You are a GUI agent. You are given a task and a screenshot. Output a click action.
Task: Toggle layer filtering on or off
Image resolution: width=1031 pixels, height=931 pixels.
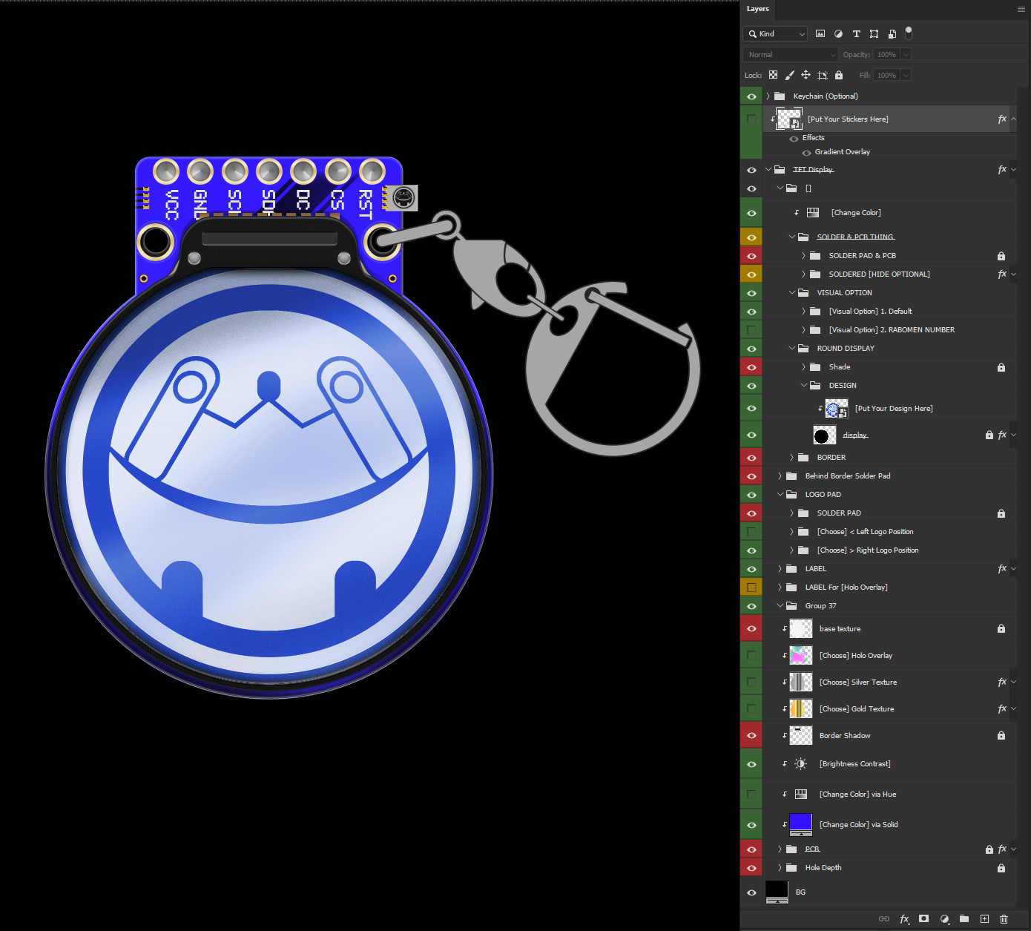(x=909, y=33)
